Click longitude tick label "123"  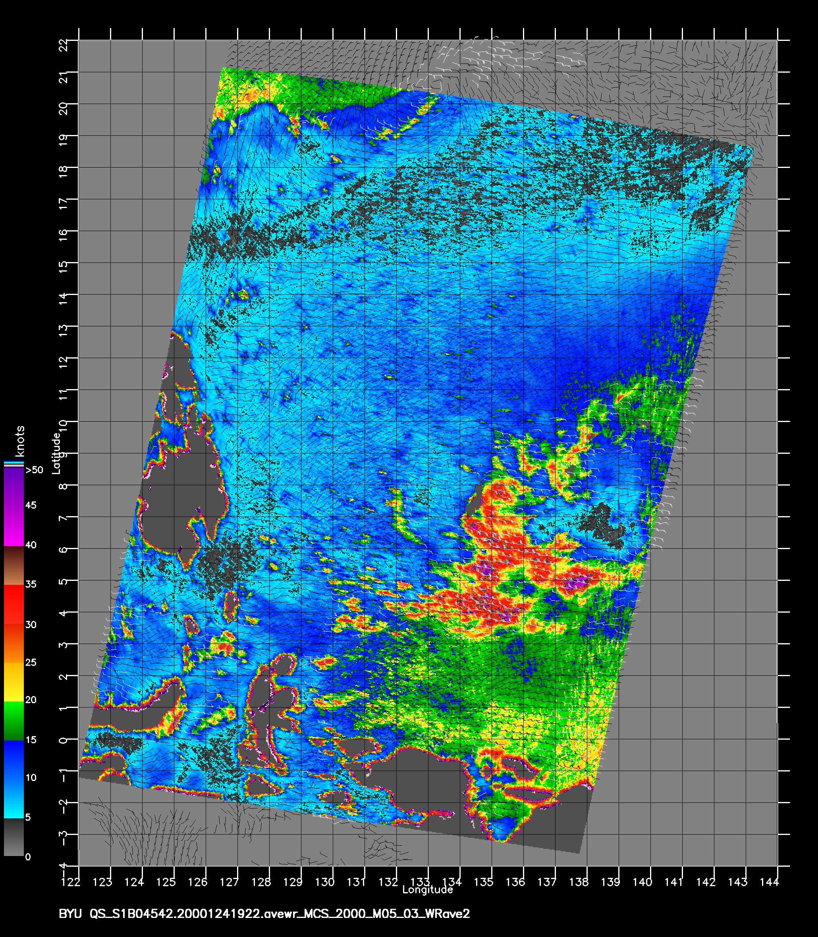point(102,882)
